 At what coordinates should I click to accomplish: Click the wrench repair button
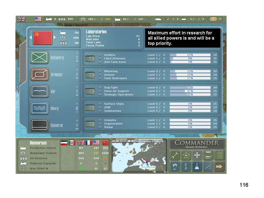click(175, 155)
